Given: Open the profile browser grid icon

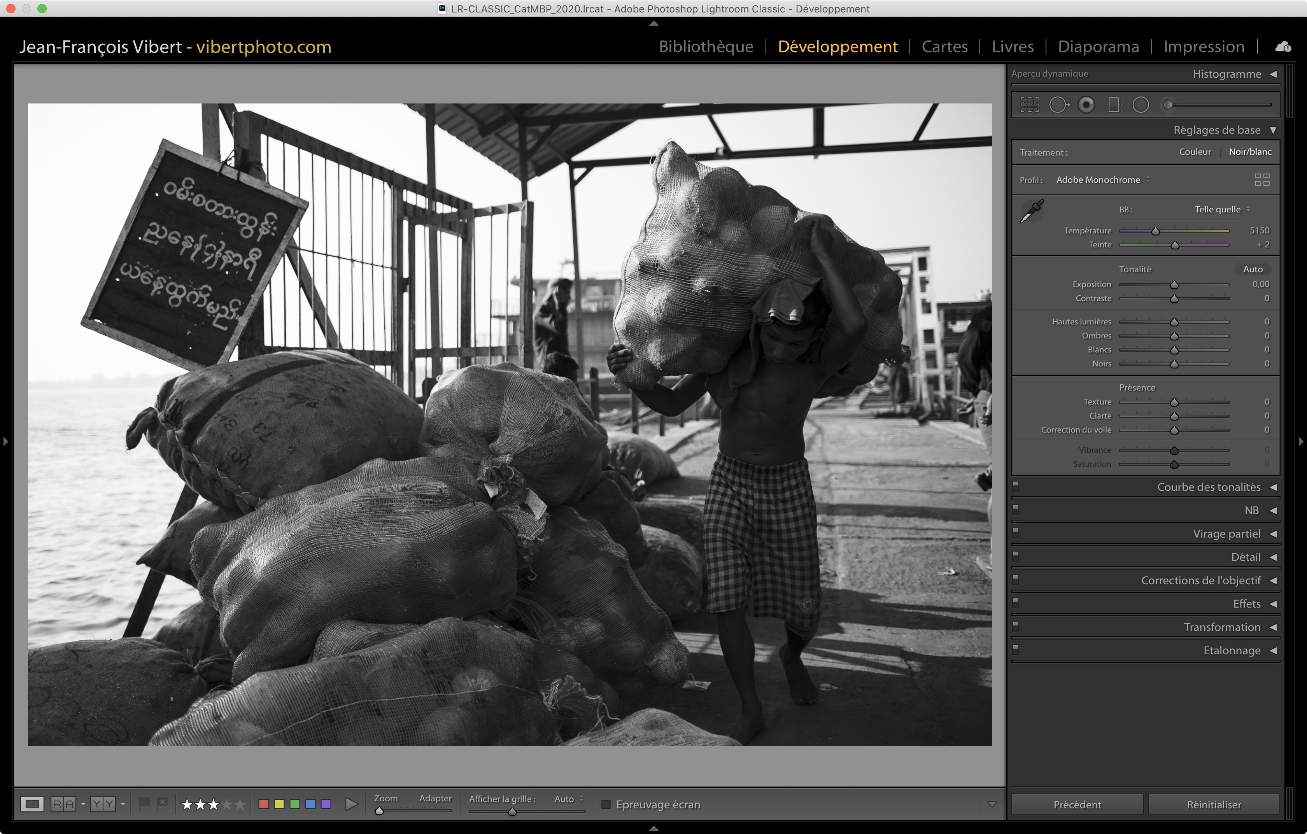Looking at the screenshot, I should [1262, 180].
